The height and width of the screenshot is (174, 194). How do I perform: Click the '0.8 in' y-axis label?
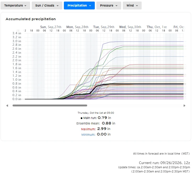(17, 84)
